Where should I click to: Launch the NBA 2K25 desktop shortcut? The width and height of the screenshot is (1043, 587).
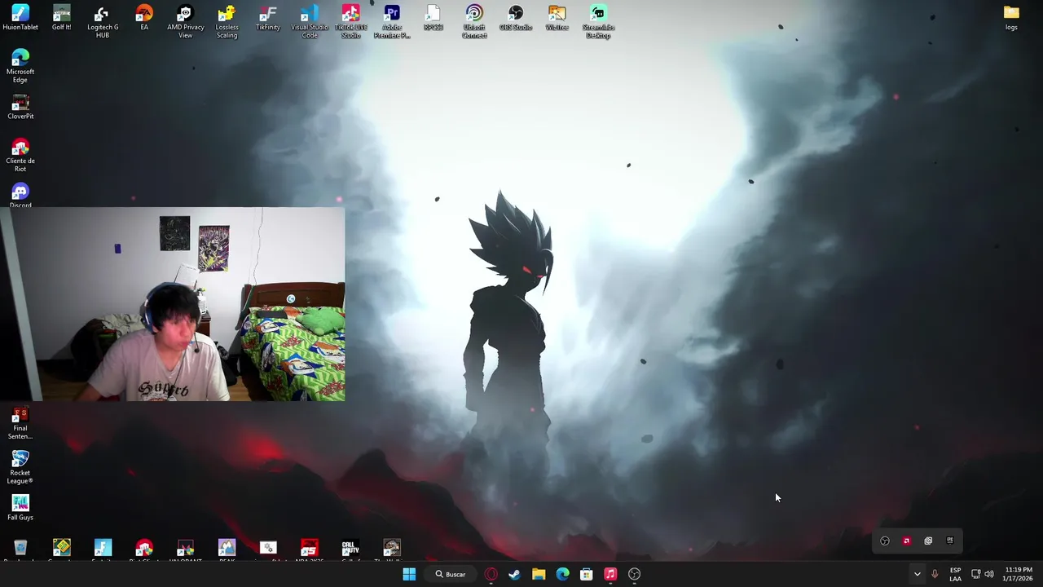(310, 550)
